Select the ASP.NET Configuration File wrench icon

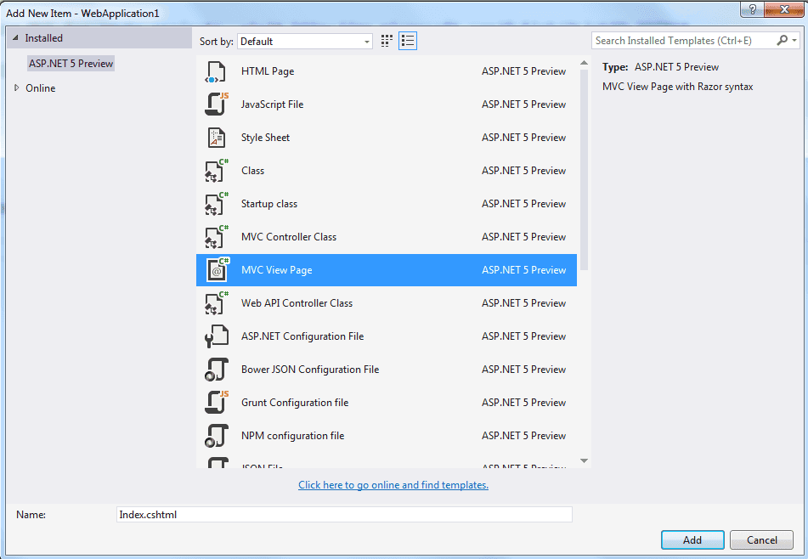click(217, 336)
